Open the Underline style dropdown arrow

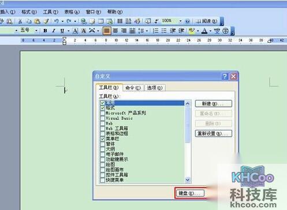click(68, 31)
